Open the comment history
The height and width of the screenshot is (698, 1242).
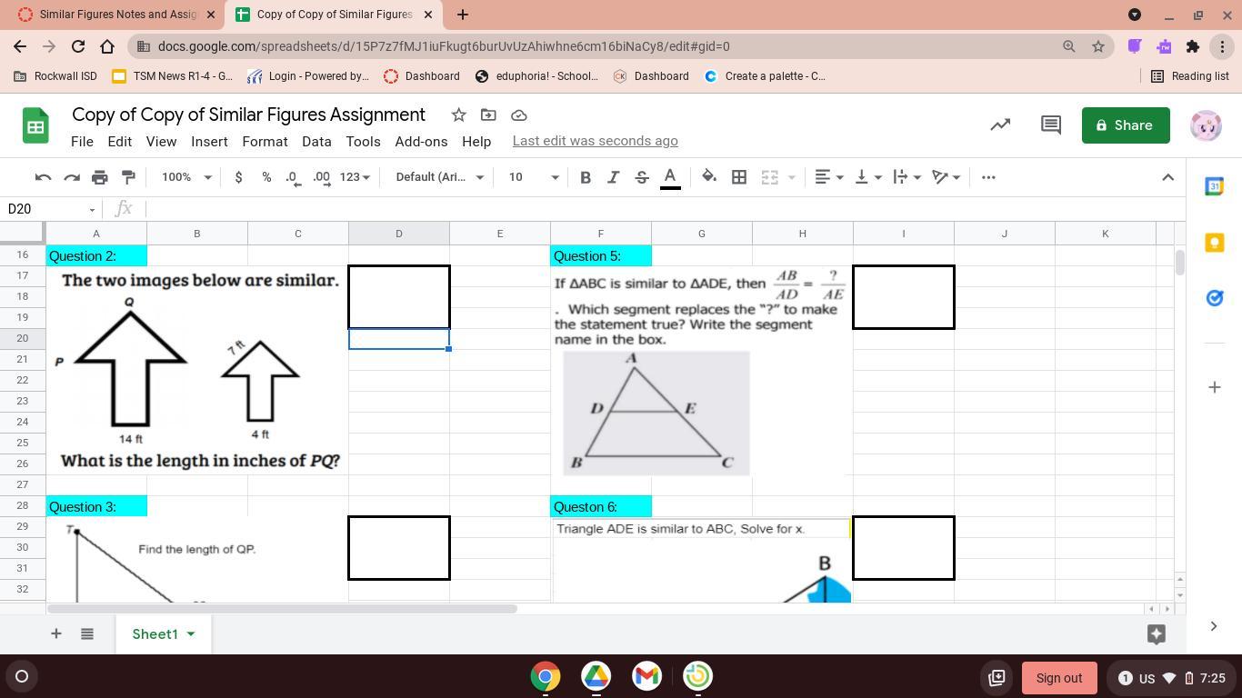click(x=1051, y=125)
